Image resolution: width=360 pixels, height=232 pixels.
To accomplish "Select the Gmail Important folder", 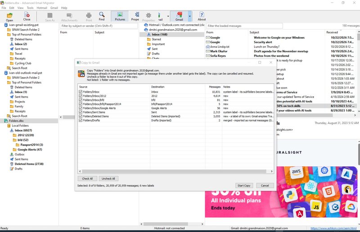I will click(x=158, y=44).
